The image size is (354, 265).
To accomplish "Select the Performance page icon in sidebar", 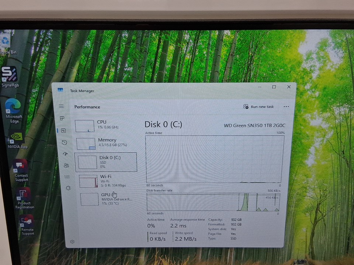I will [63, 130].
